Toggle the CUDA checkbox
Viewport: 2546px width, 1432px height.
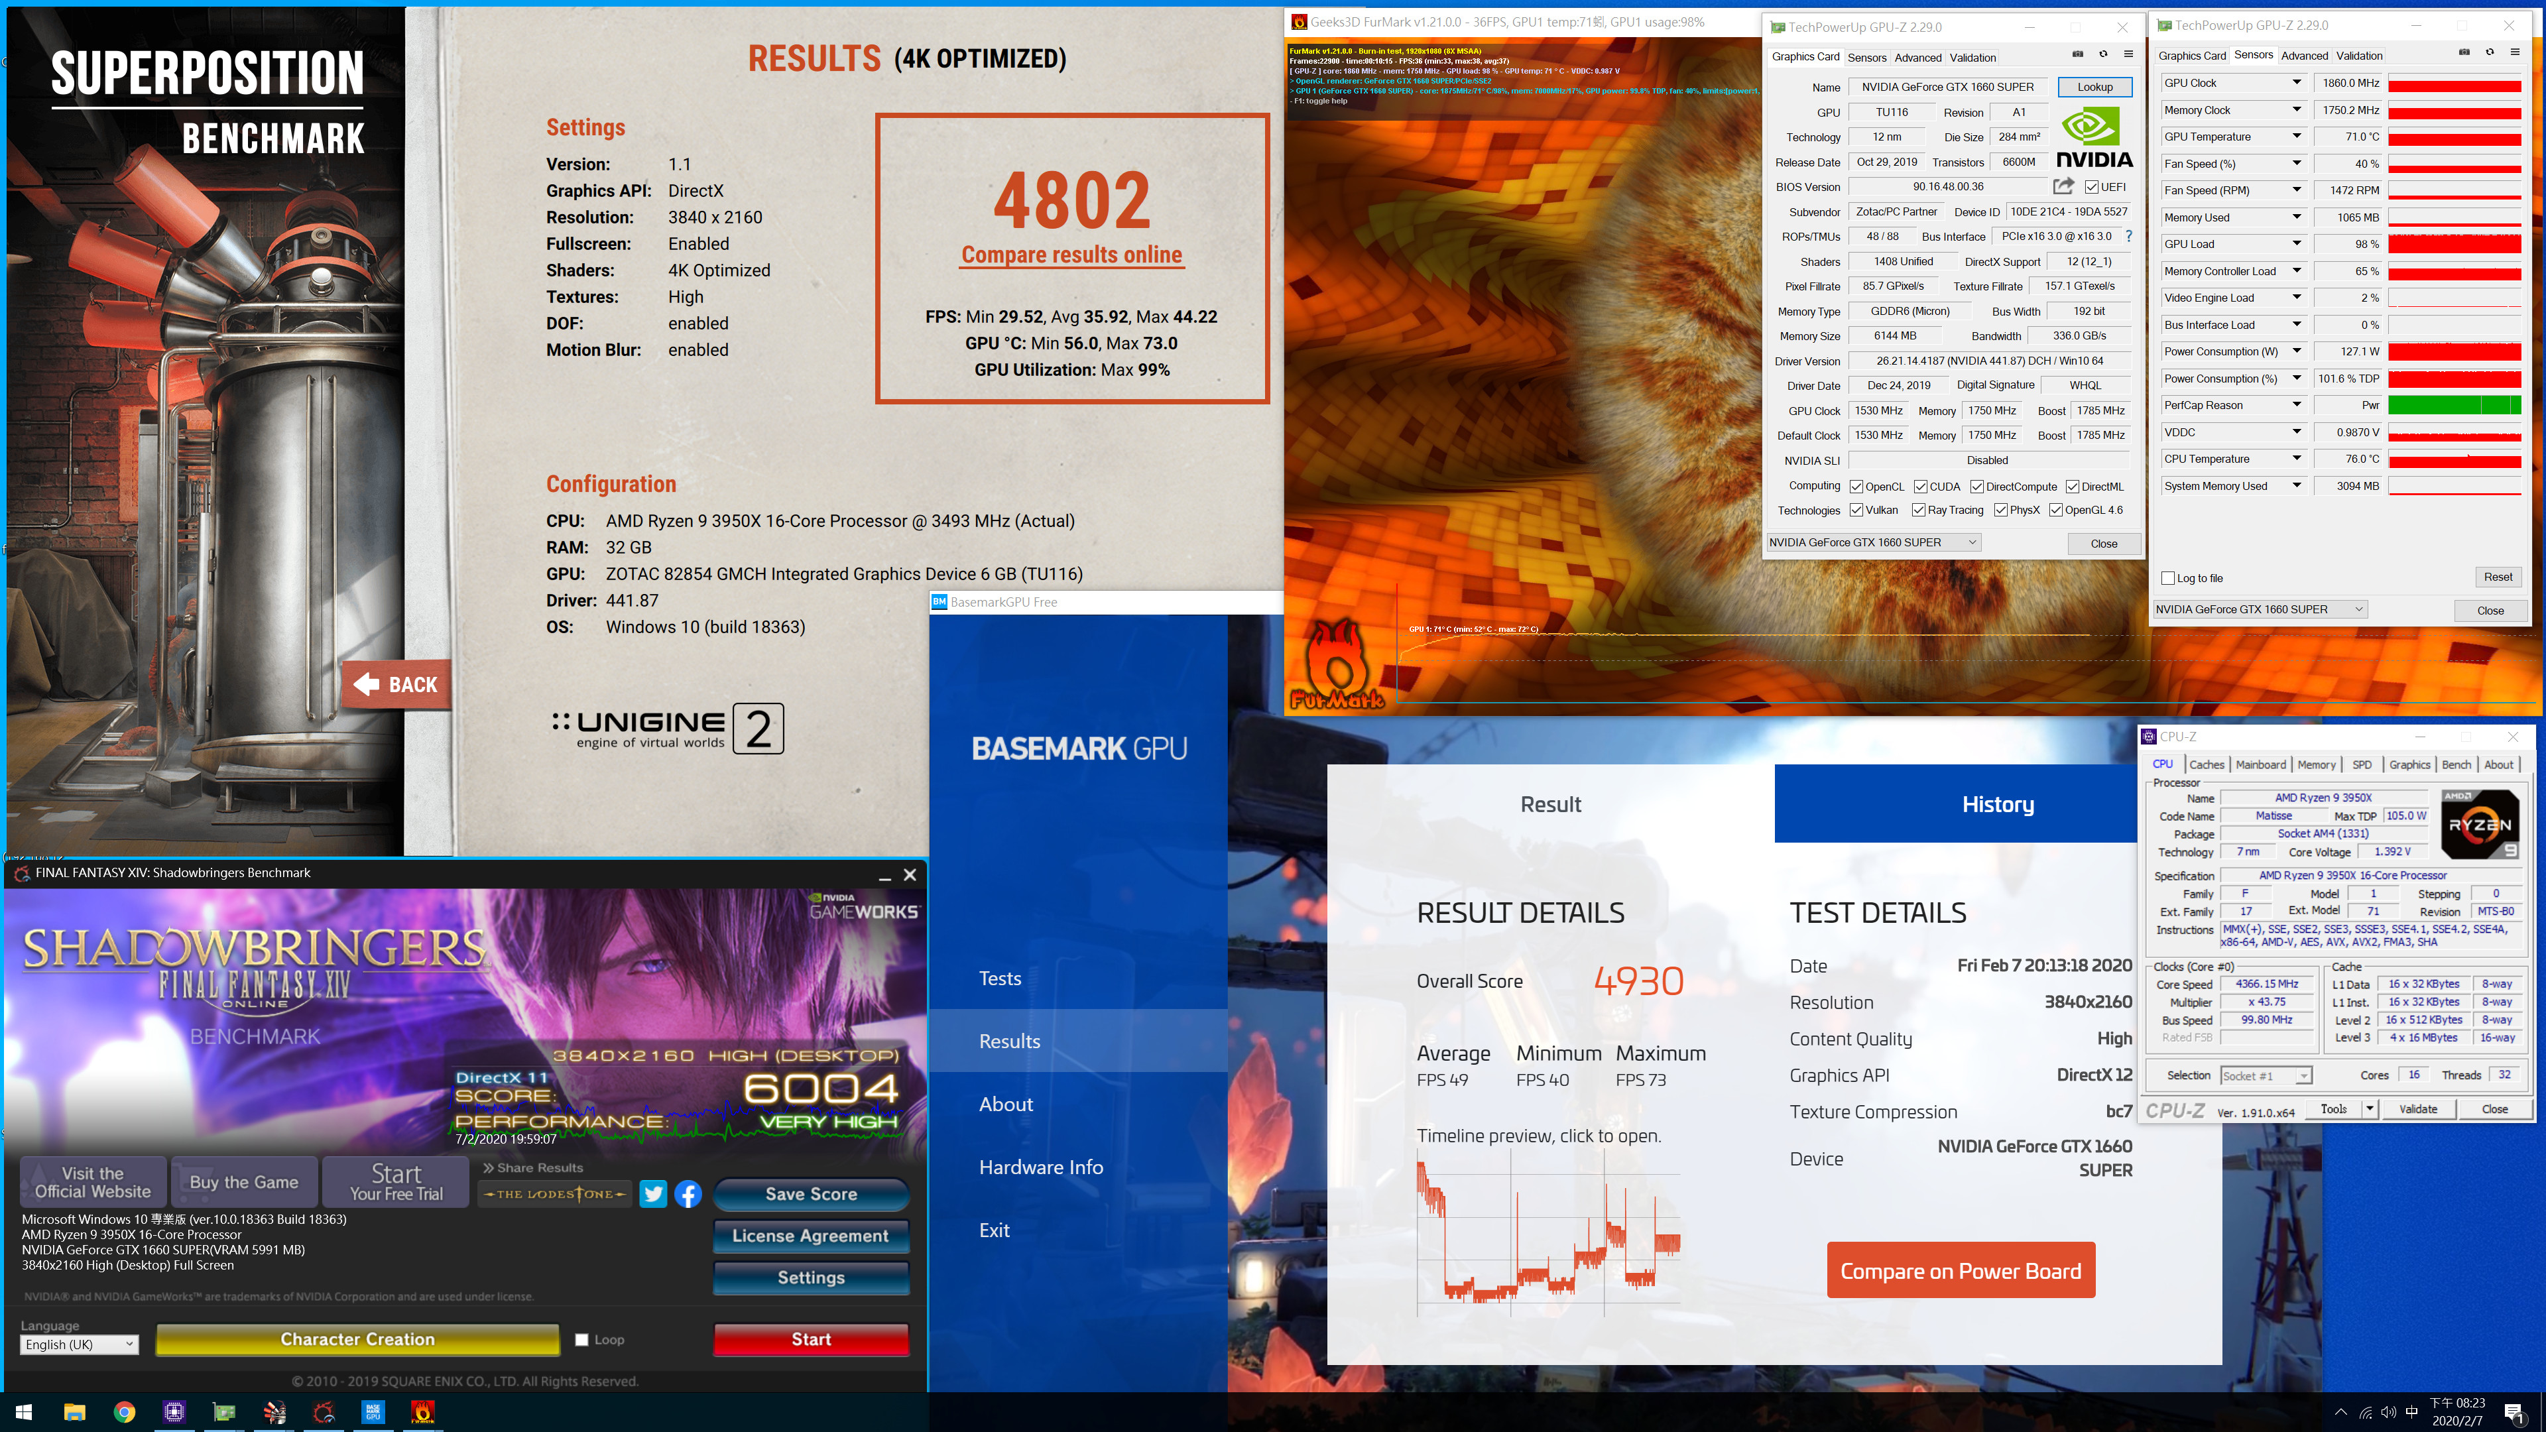tap(1920, 486)
